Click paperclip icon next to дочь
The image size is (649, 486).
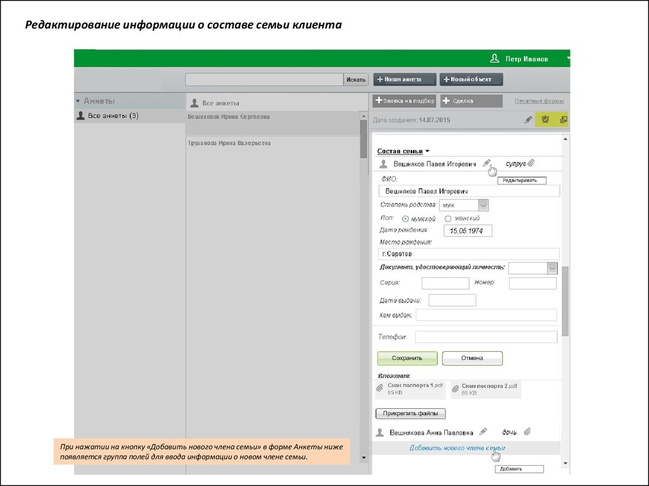coord(527,432)
